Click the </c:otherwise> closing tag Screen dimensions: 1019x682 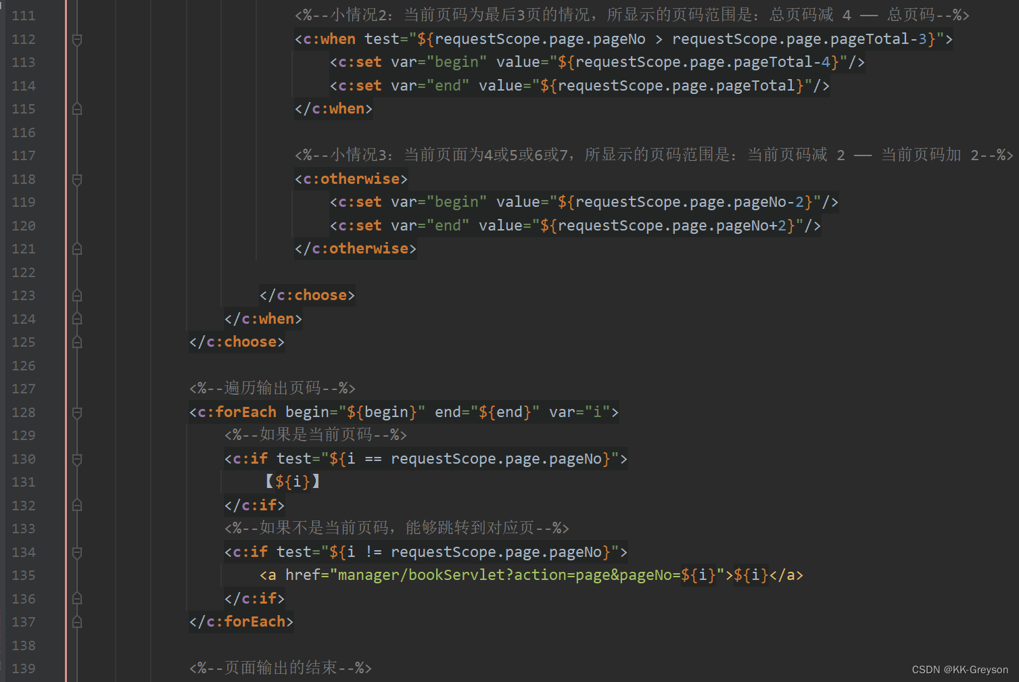pyautogui.click(x=356, y=249)
